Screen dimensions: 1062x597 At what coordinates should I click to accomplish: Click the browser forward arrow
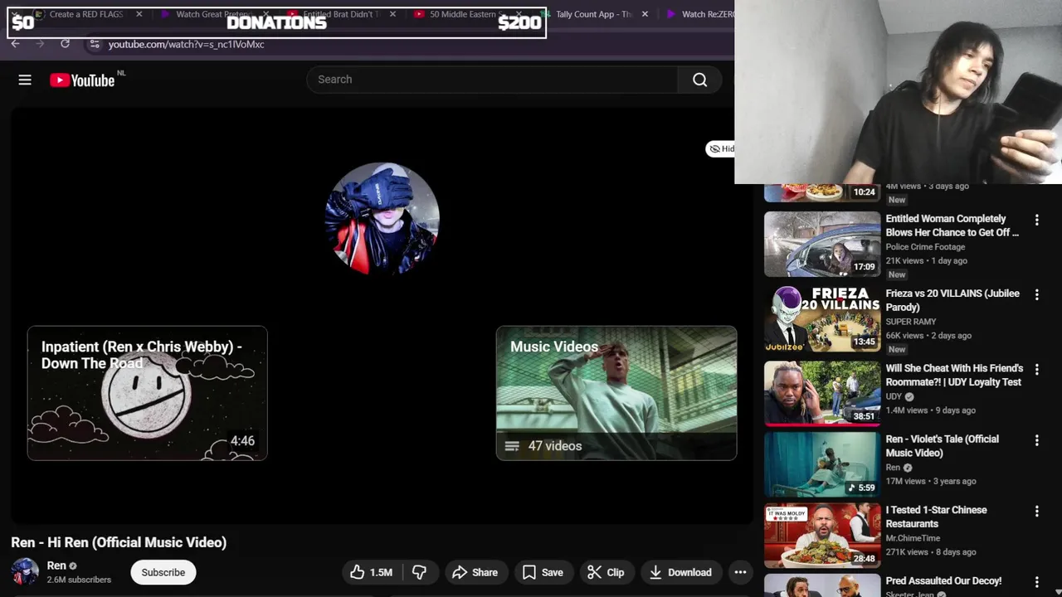click(40, 44)
